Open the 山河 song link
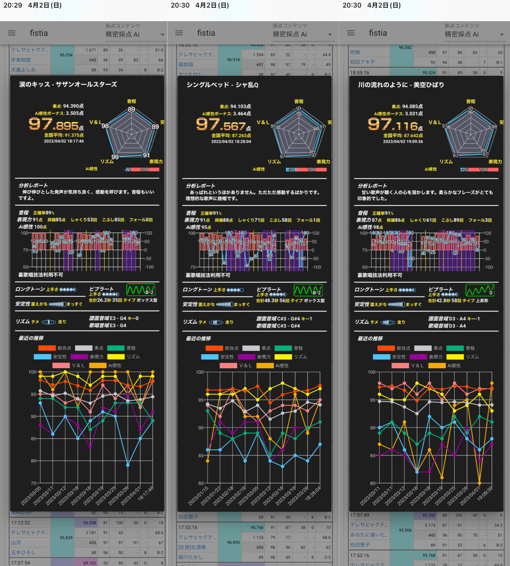This screenshot has height=566, width=510. pyautogui.click(x=16, y=543)
